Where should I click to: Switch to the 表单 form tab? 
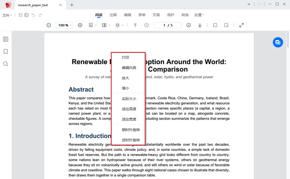coord(142,15)
